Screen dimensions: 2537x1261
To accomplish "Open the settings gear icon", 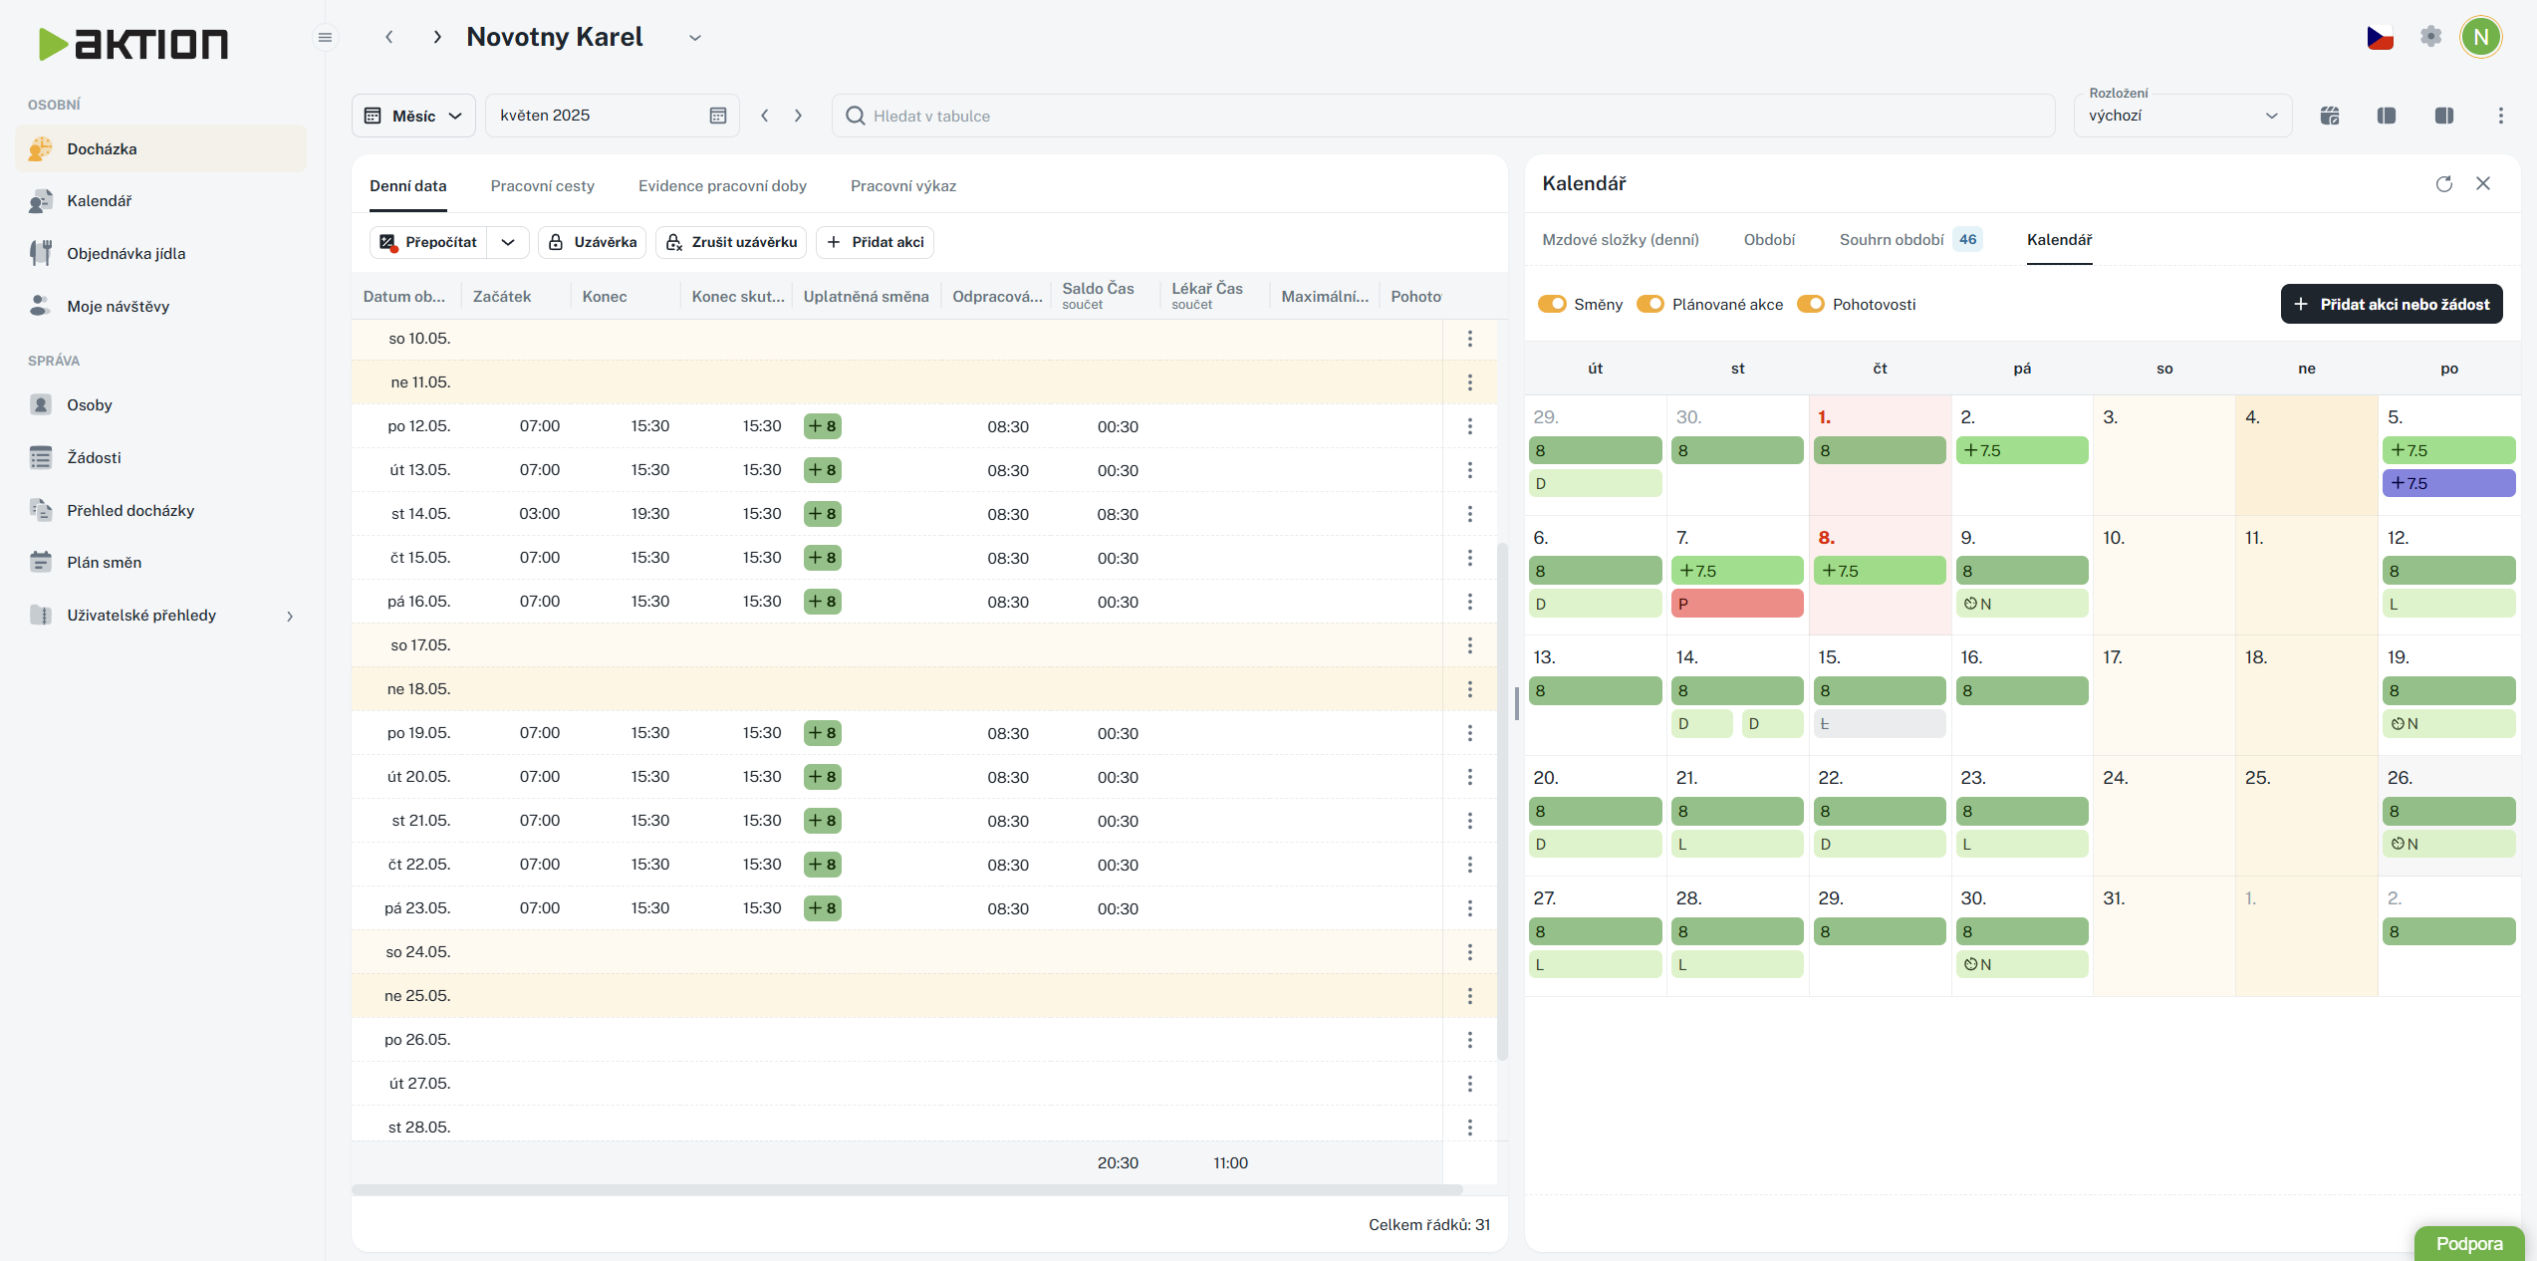I will (2430, 37).
